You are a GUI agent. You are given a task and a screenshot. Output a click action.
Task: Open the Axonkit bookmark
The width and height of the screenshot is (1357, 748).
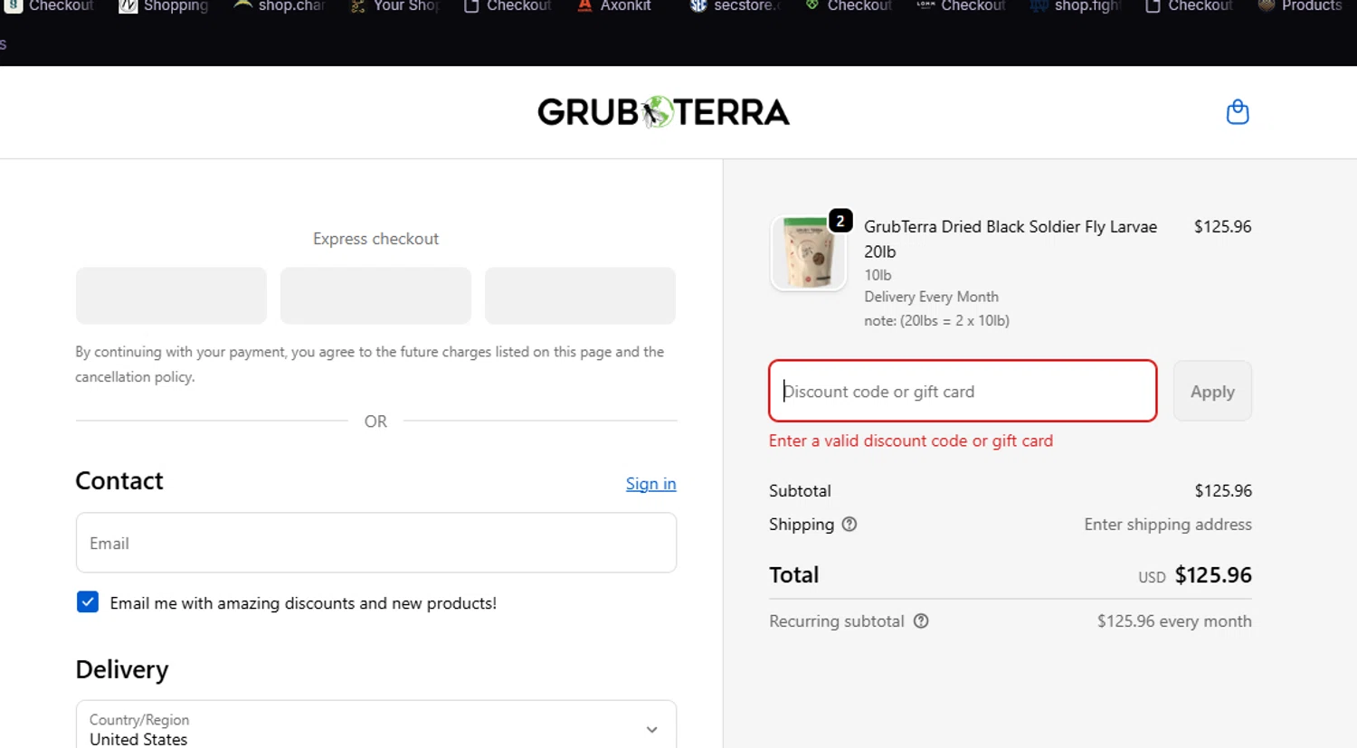click(x=615, y=6)
